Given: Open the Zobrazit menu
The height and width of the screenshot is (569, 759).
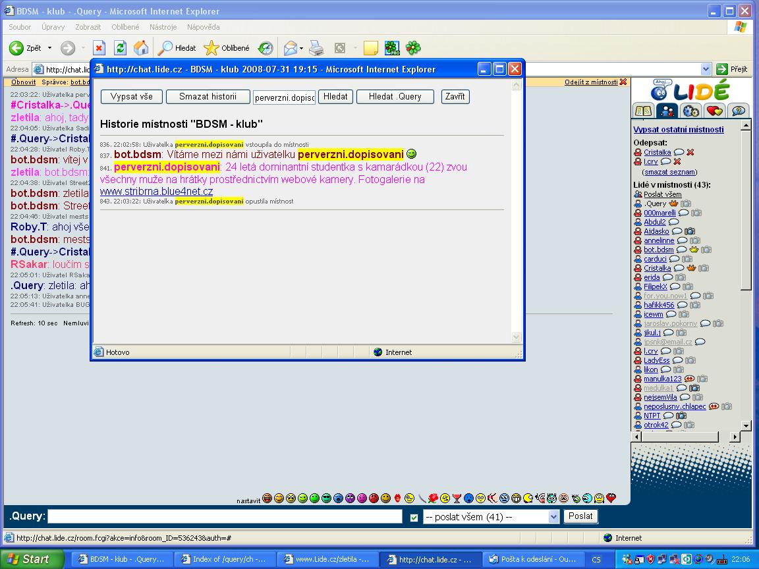Looking at the screenshot, I should [x=88, y=27].
